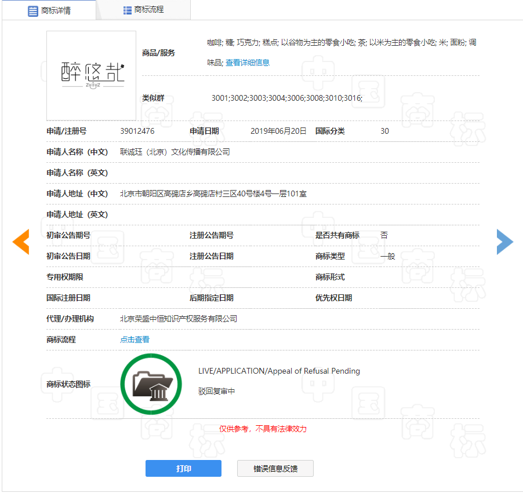Click agency name 北京荣盛中恒知识产权服务有限公司
The width and height of the screenshot is (523, 493).
pyautogui.click(x=179, y=319)
